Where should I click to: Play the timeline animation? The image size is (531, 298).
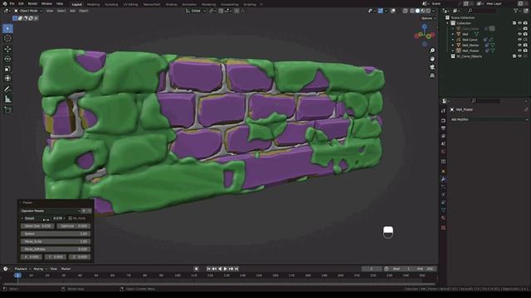[225, 269]
